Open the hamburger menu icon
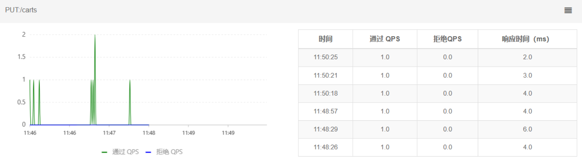 (568, 10)
